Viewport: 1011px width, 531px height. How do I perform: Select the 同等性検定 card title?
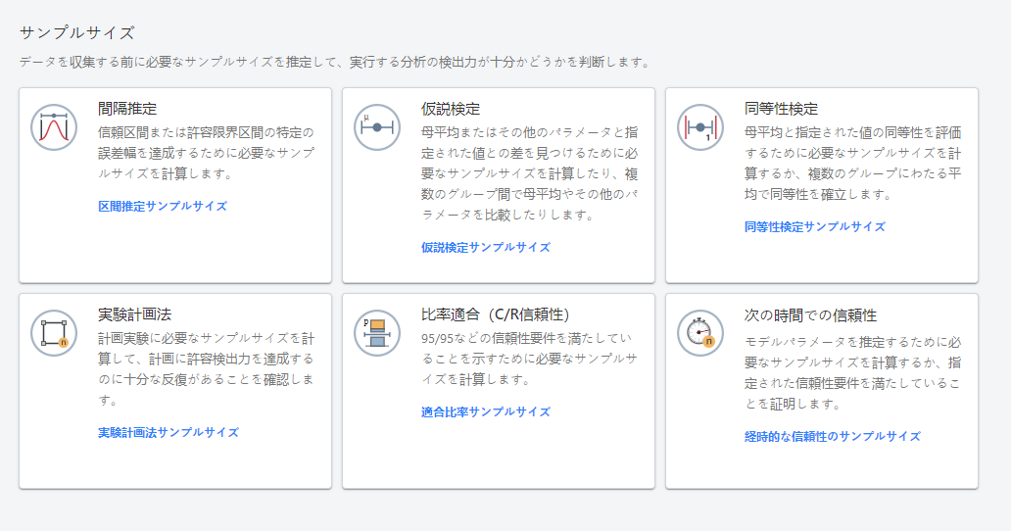click(781, 109)
